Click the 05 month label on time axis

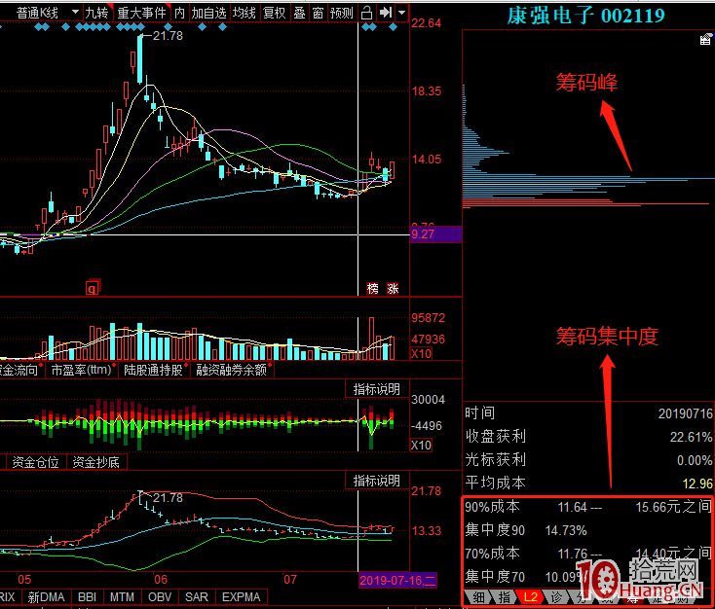[24, 580]
